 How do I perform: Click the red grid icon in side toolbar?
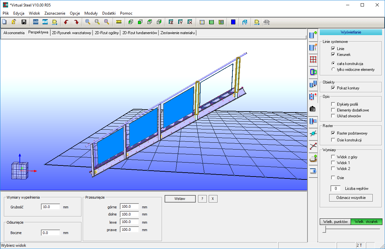point(313,59)
